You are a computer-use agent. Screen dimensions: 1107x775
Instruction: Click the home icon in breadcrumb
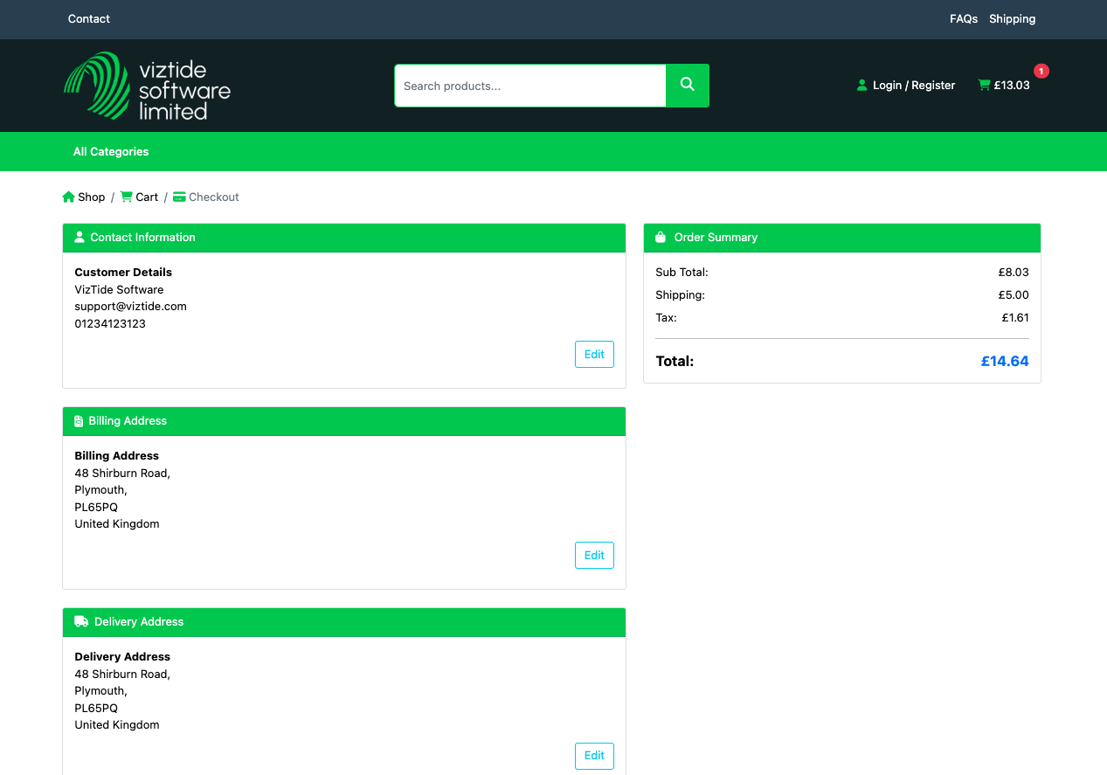pyautogui.click(x=69, y=197)
